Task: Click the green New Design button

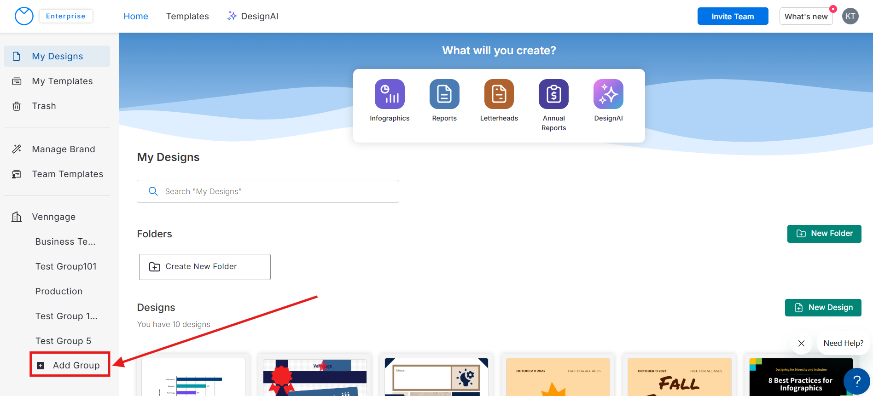Action: point(823,308)
